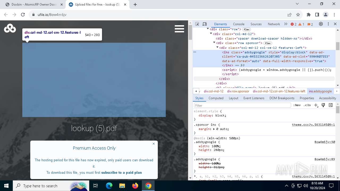
Task: Collapse the div row sponsor node
Action: pyautogui.click(x=214, y=43)
